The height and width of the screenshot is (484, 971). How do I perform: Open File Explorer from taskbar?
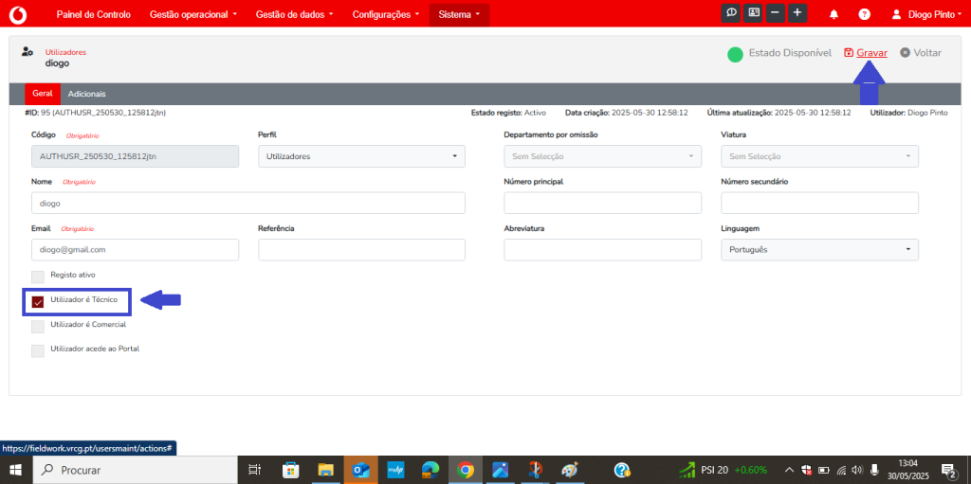coord(326,471)
